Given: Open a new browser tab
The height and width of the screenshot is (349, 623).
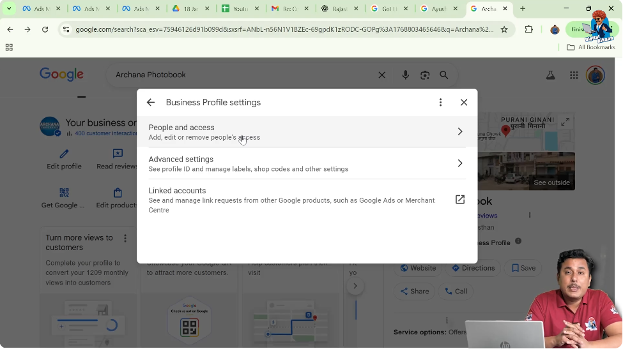Looking at the screenshot, I should click(523, 8).
